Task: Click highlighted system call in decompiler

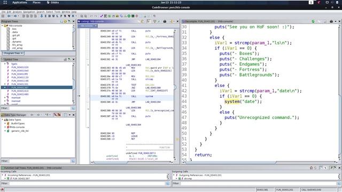Action: 232,101
